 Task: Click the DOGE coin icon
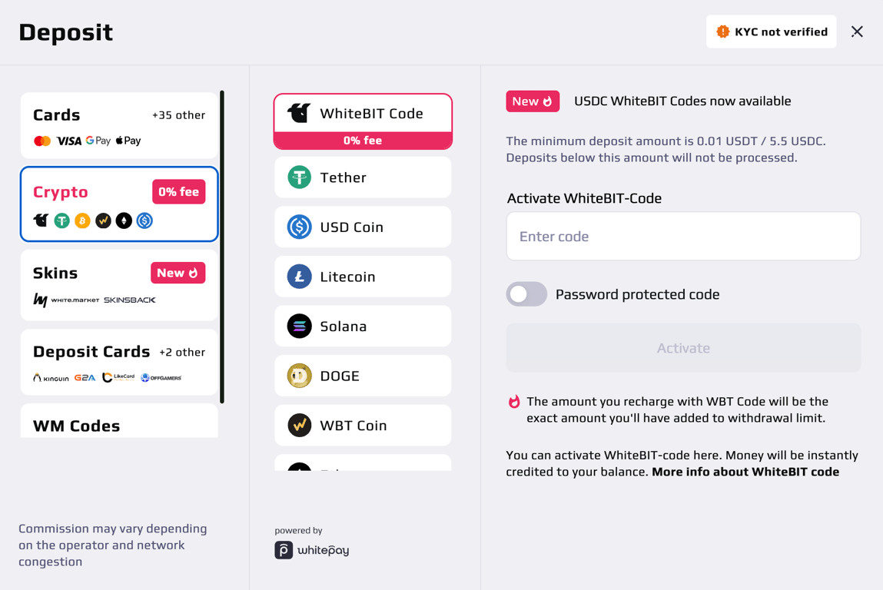tap(299, 376)
